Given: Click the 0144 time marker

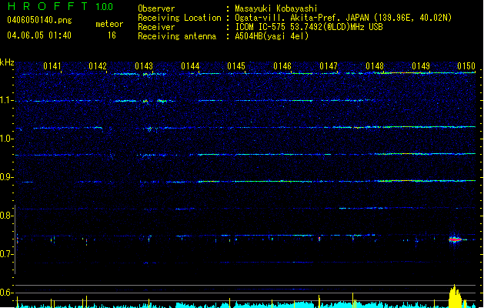Looking at the screenshot, I should (x=190, y=65).
